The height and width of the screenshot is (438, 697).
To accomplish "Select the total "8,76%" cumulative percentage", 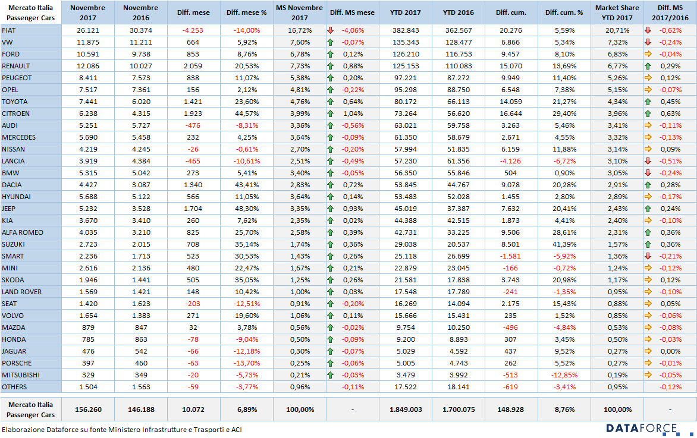I will coord(564,409).
